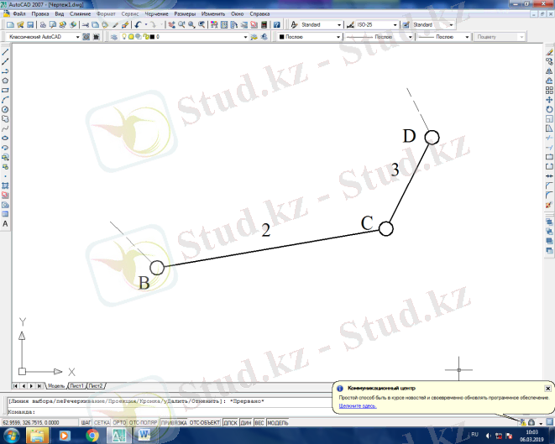Toggle the СЕТКА (grid) status button
Screen dimensions: 555x444
(102, 422)
